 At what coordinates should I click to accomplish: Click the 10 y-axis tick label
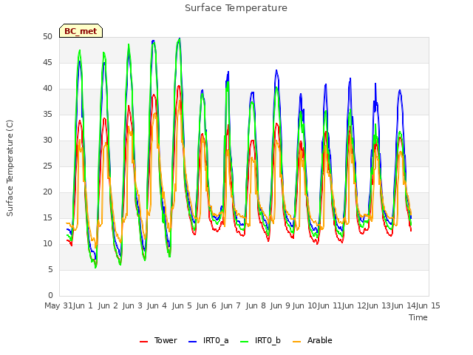(47, 243)
